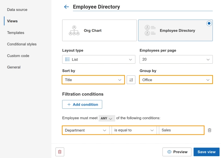Click the plus icon in Add condition
This screenshot has height=158, width=221.
pos(69,105)
